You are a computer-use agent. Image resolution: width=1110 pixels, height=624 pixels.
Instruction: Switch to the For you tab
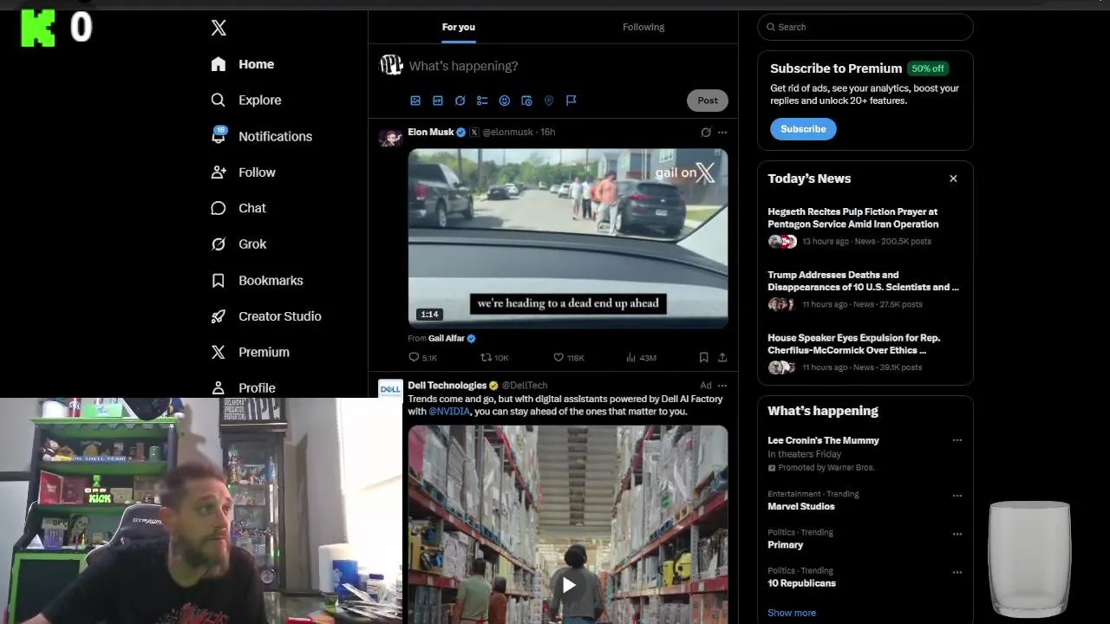[x=459, y=27]
